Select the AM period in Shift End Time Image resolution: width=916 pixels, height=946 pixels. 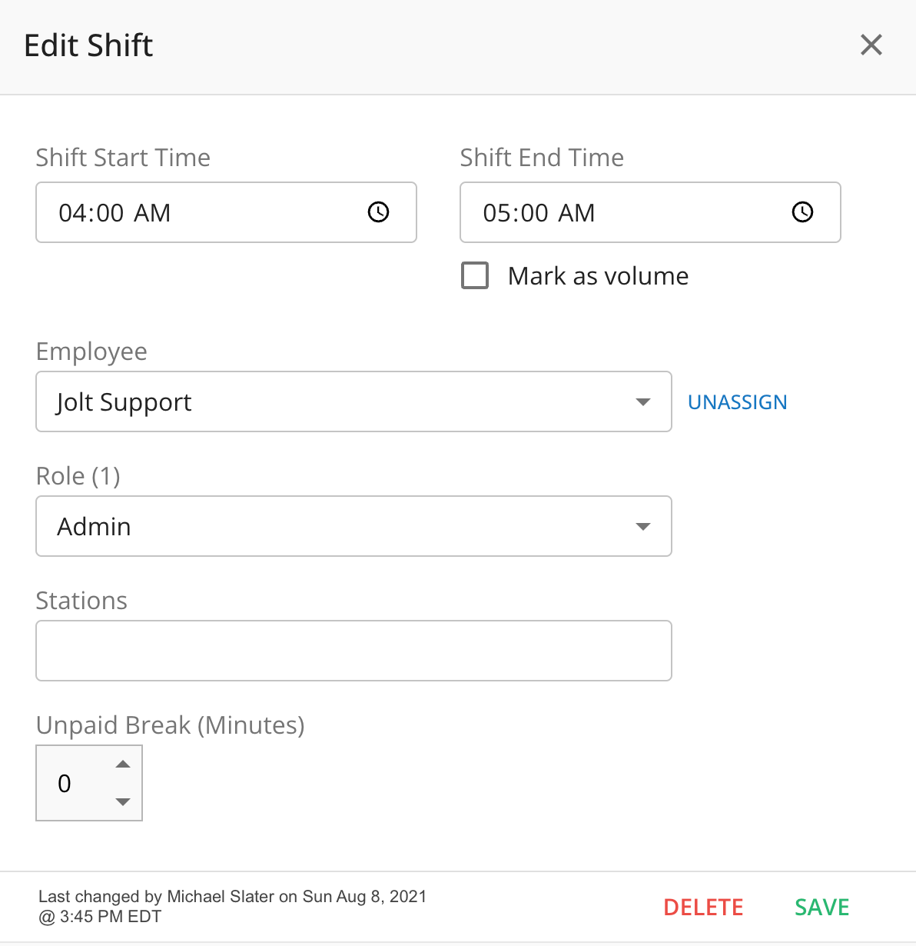click(x=576, y=213)
